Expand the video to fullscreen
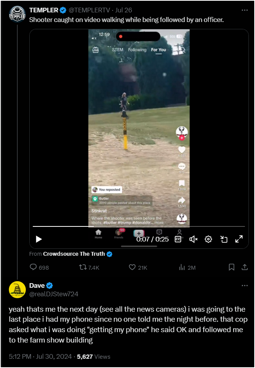 [x=239, y=239]
